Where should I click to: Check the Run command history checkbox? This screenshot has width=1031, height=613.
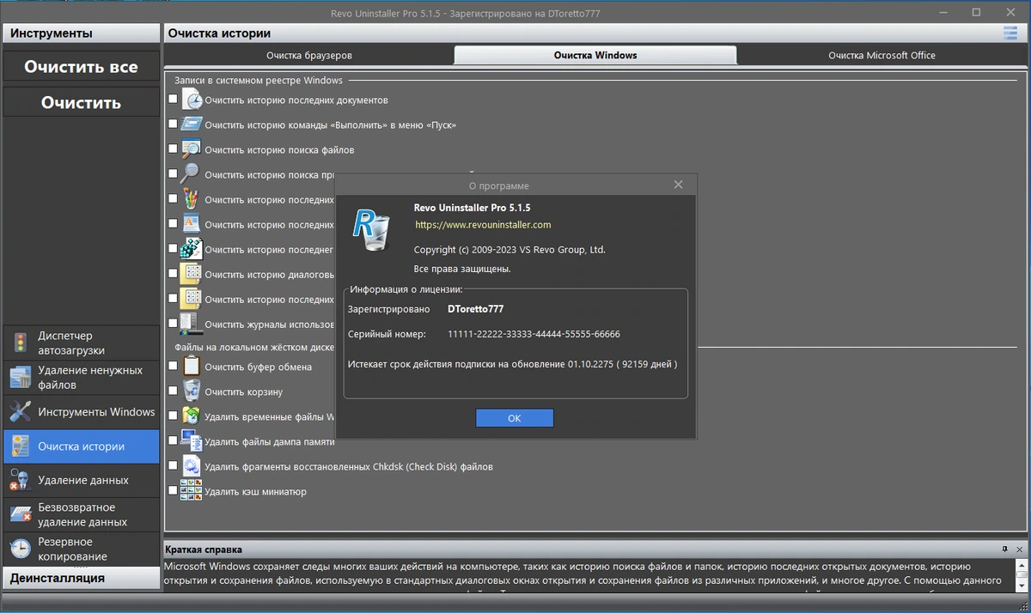click(x=173, y=124)
